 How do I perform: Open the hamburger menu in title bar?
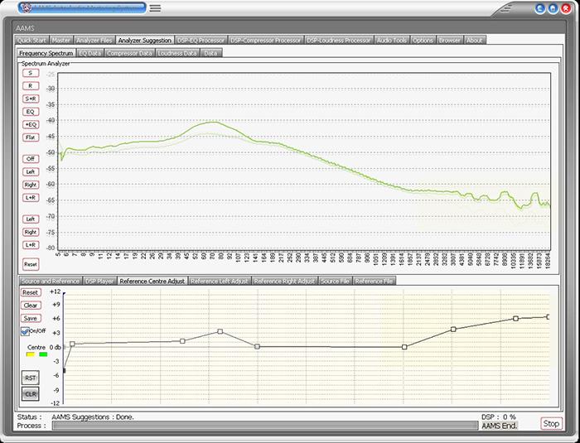pyautogui.click(x=155, y=7)
